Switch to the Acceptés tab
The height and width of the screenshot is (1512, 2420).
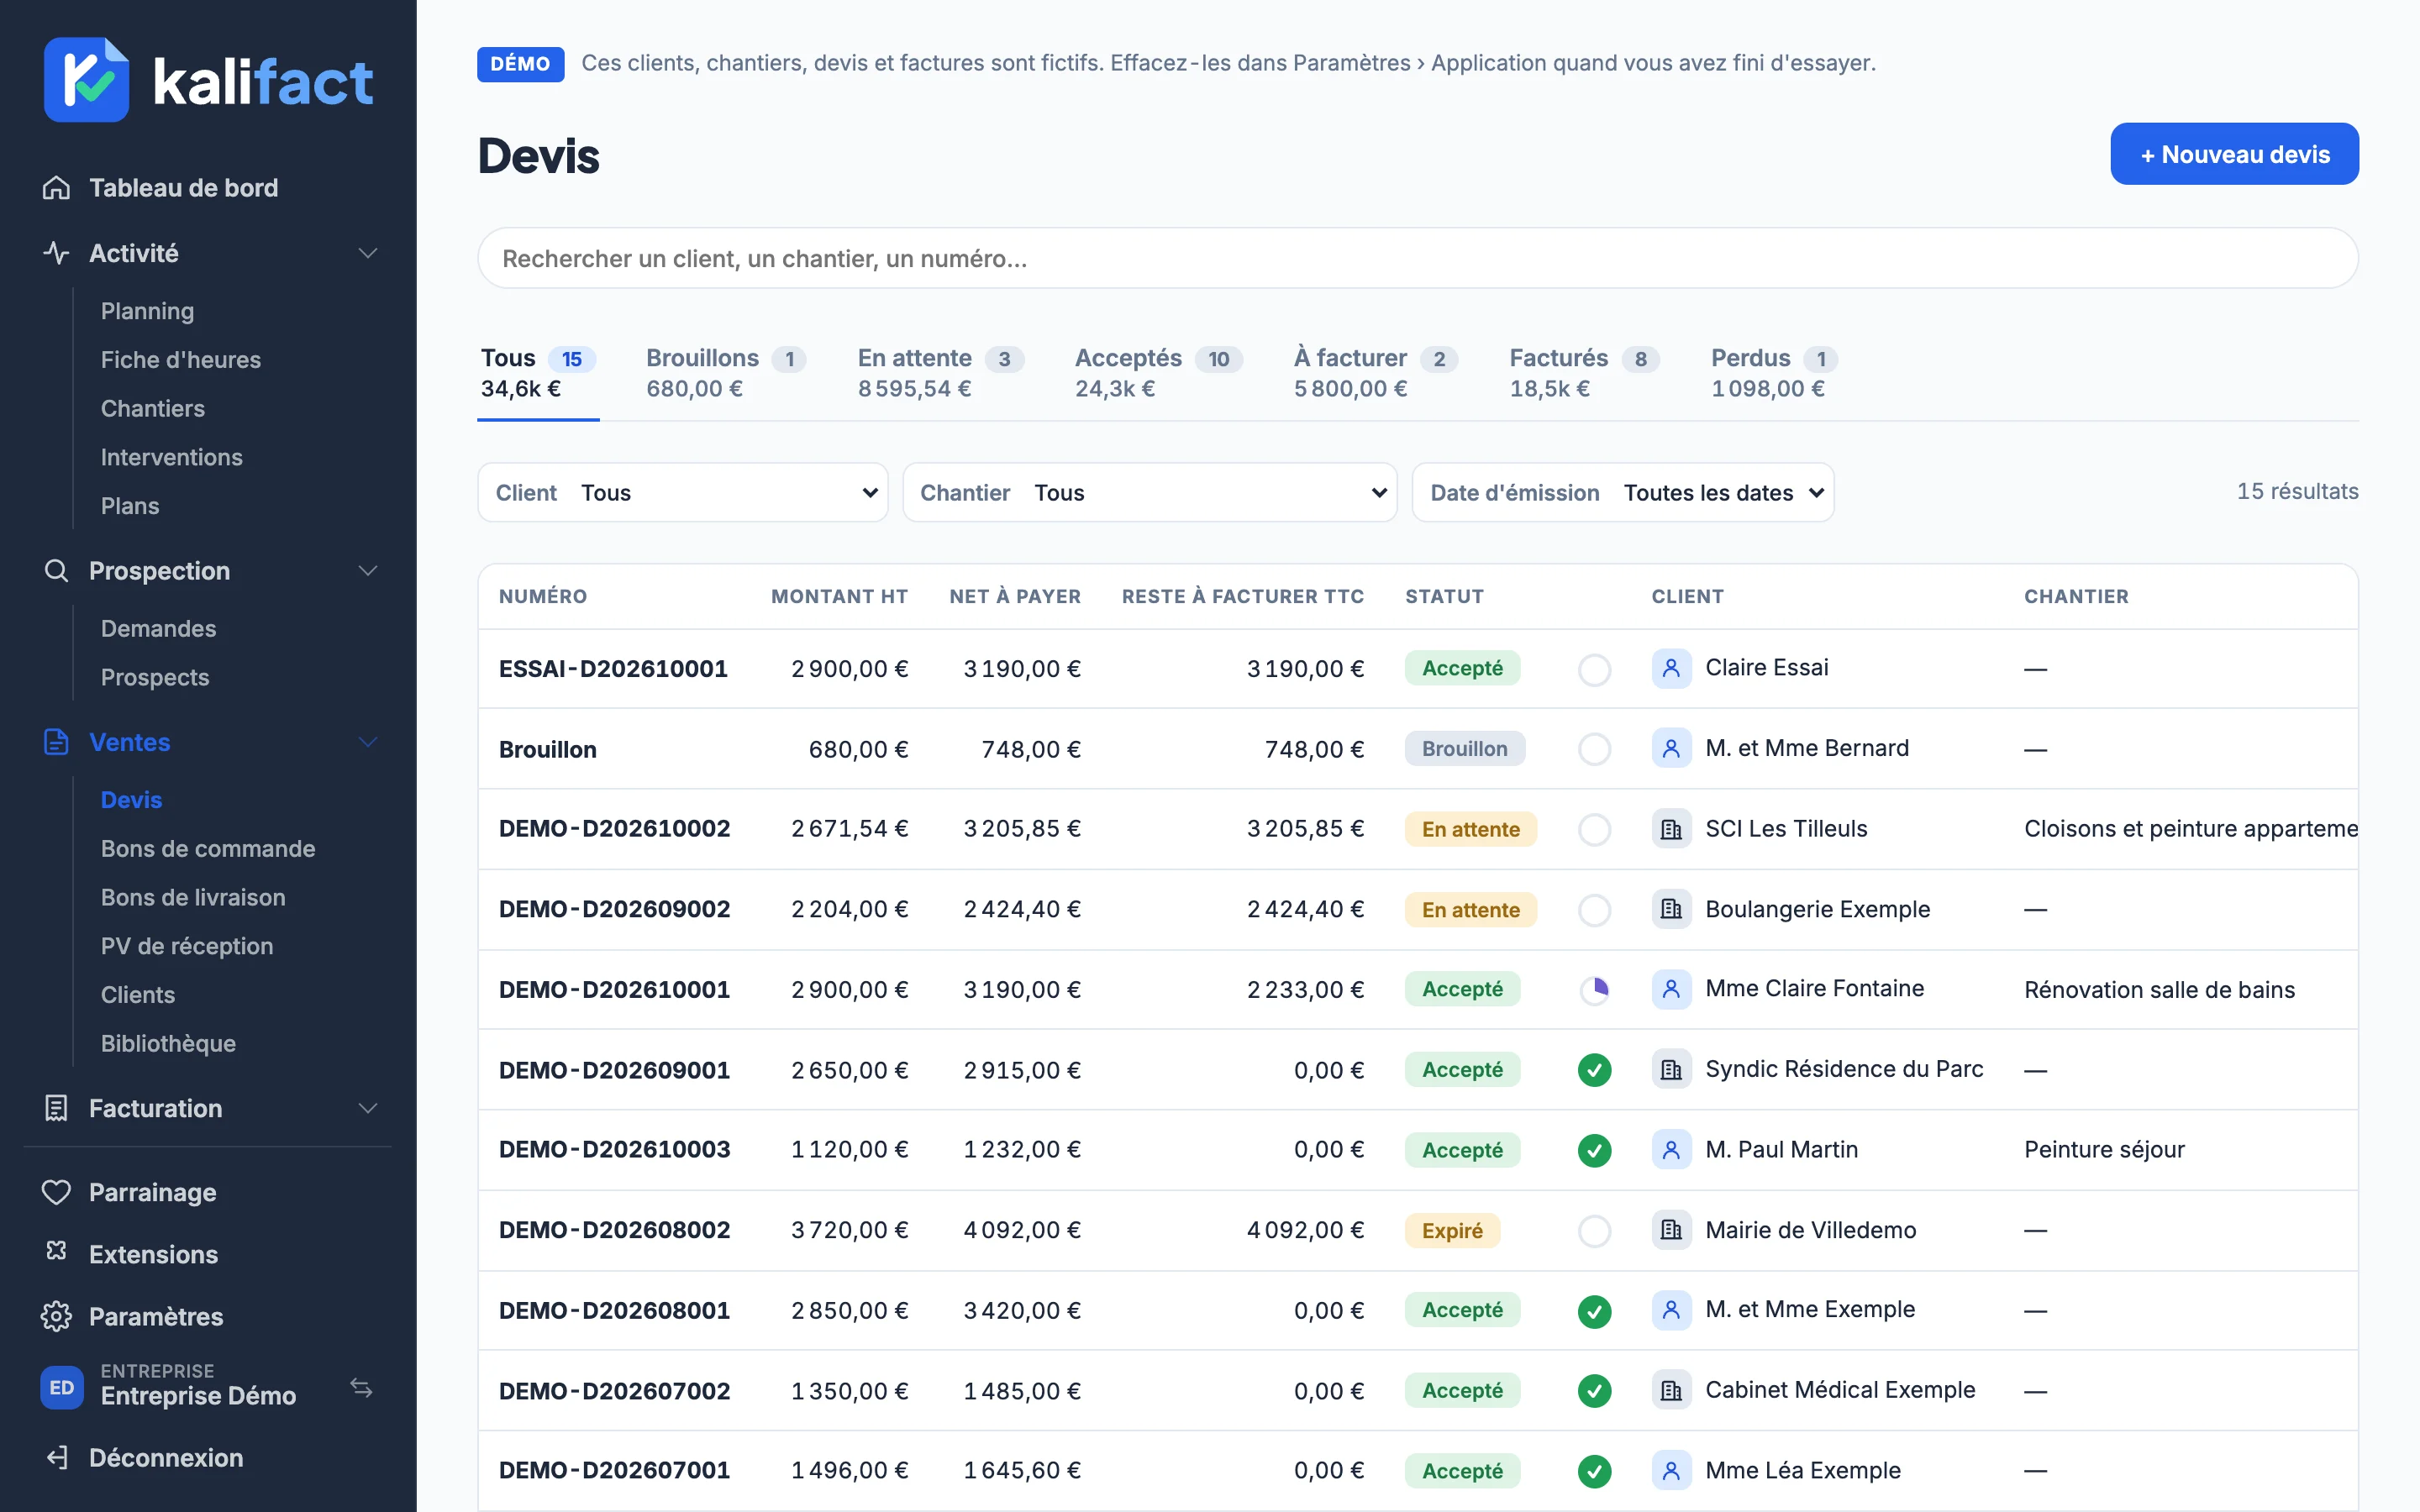pos(1158,373)
